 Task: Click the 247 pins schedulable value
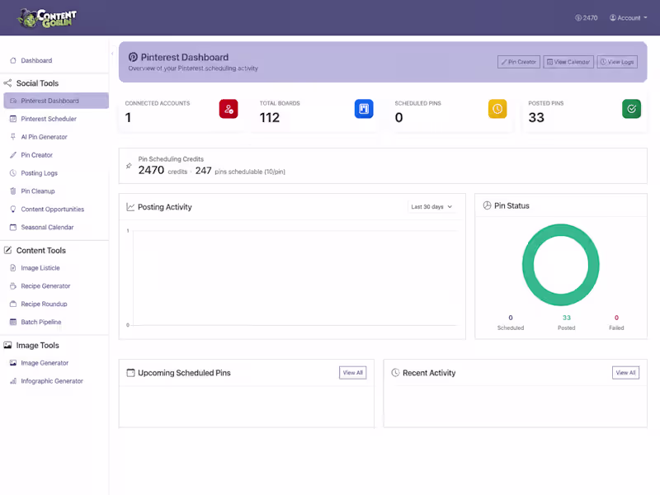point(203,171)
